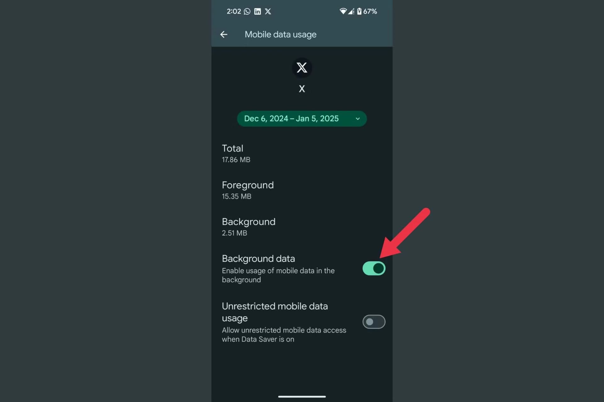Tap the bottom navigation gesture bar
This screenshot has width=604, height=402.
tap(302, 397)
